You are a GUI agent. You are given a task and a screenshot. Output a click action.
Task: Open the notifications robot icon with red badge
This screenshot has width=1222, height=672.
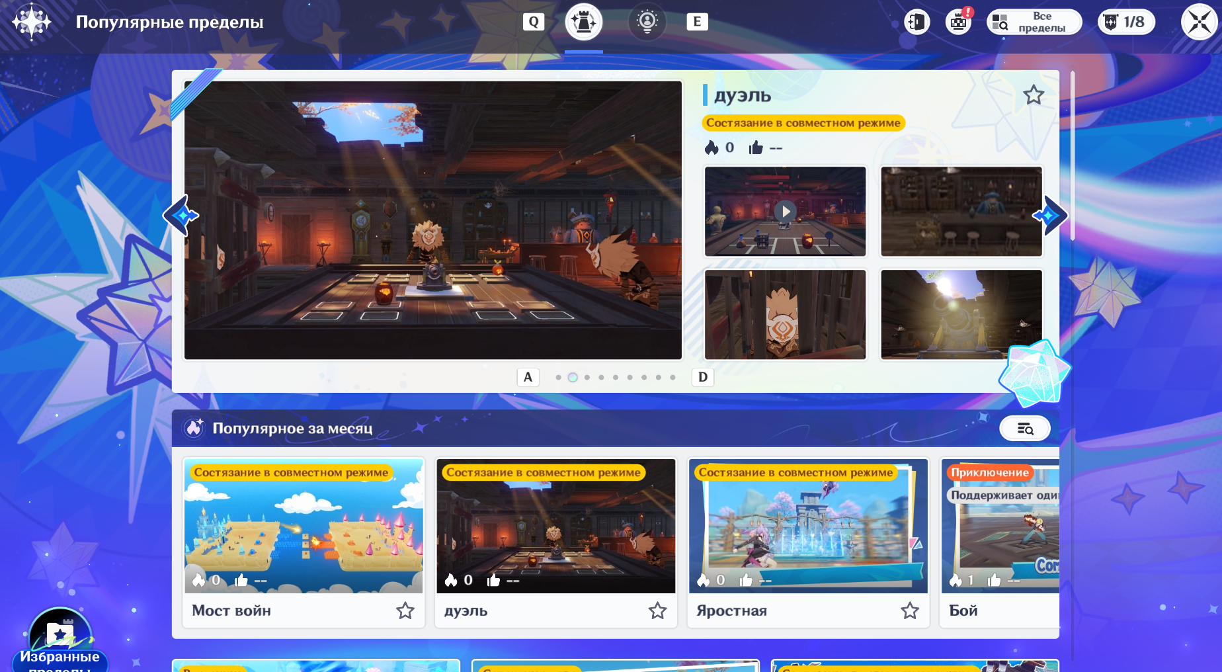point(959,22)
